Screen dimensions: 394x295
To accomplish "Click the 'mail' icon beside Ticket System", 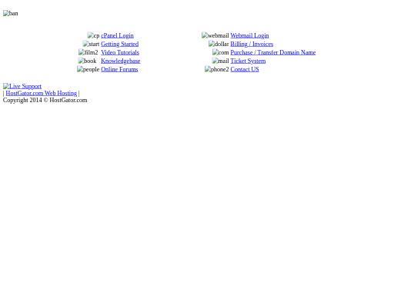I will tap(221, 61).
